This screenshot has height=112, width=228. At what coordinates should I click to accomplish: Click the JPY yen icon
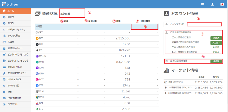coord(37,33)
